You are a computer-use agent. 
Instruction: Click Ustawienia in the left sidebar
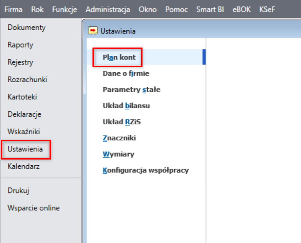tap(25, 149)
